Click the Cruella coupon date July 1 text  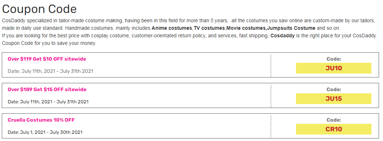point(45,132)
